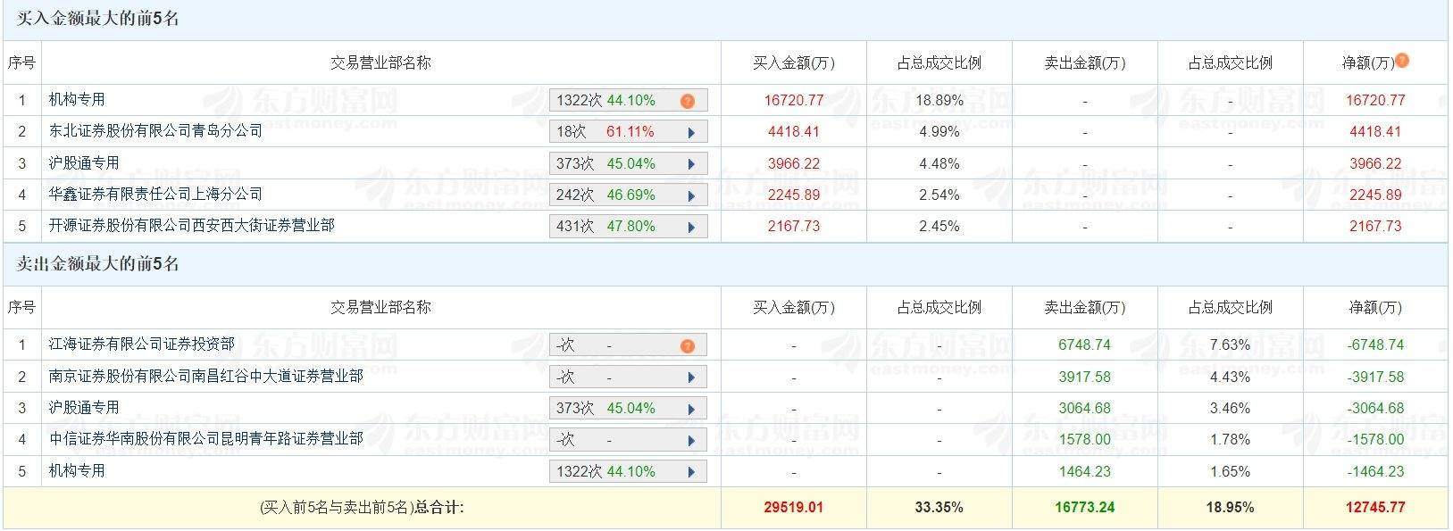Click the total net amount 12745.77

pos(1375,507)
